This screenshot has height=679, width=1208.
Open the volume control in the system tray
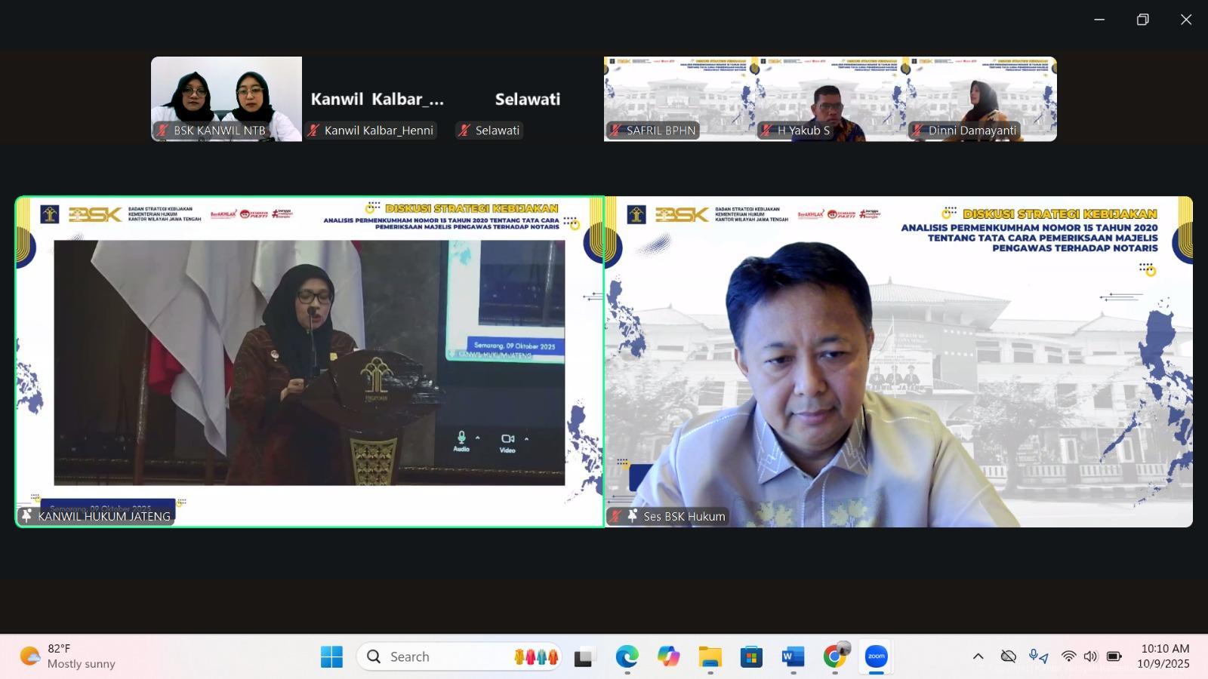[1090, 656]
